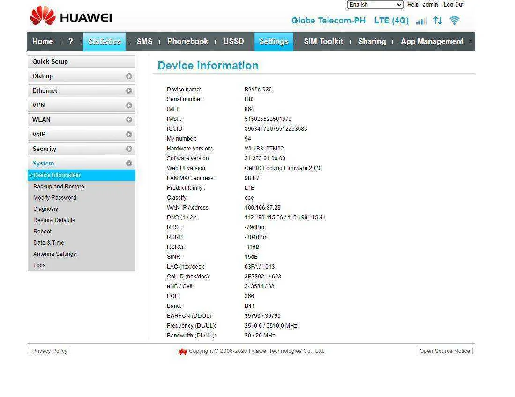Click DNS value 112.198.115.36 / 112.198.115.44
The width and height of the screenshot is (515, 397).
tap(285, 217)
